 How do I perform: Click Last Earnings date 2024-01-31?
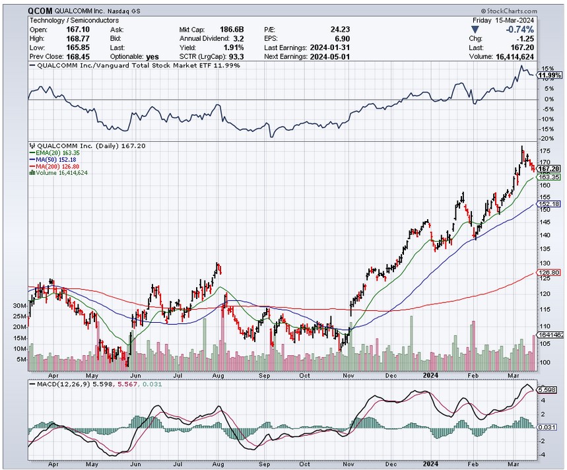click(330, 48)
